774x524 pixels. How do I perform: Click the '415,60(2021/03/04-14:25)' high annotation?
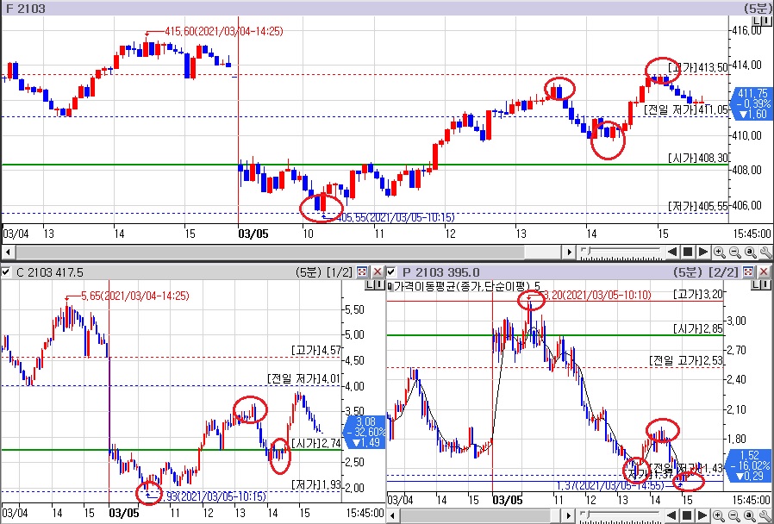pyautogui.click(x=223, y=32)
